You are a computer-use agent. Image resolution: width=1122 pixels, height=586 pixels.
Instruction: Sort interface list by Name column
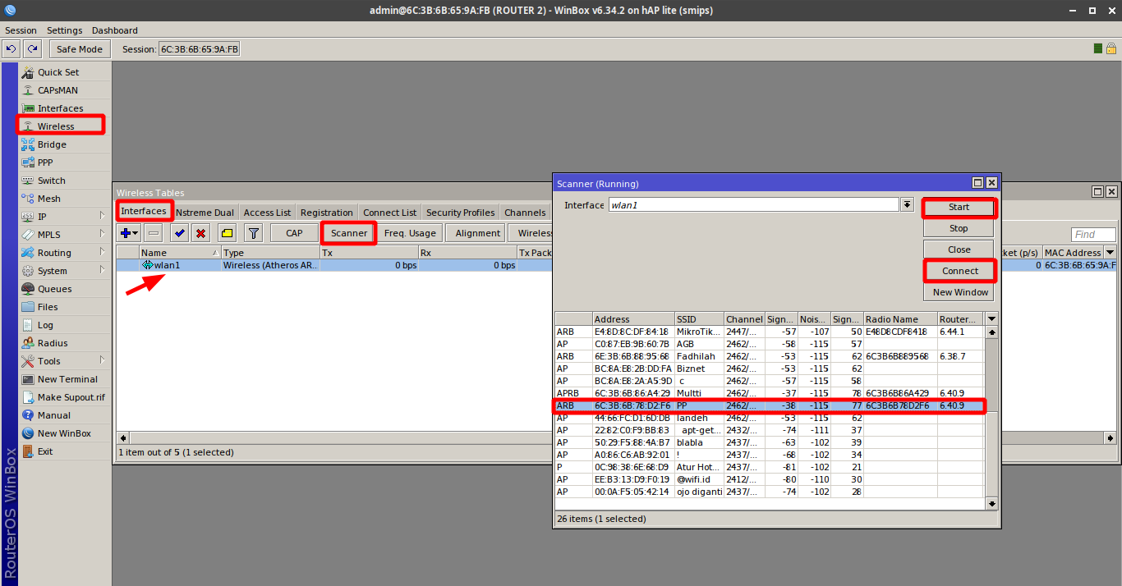coord(180,253)
